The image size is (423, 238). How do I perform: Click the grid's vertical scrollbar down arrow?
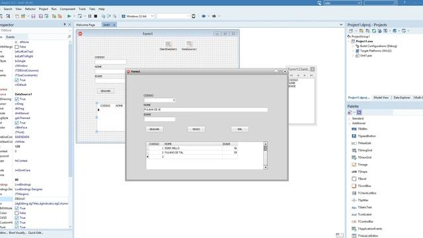(x=266, y=167)
